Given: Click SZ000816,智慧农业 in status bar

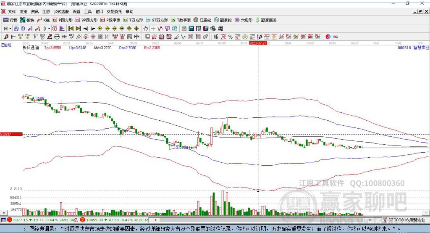Looking at the screenshot, I should [406, 220].
